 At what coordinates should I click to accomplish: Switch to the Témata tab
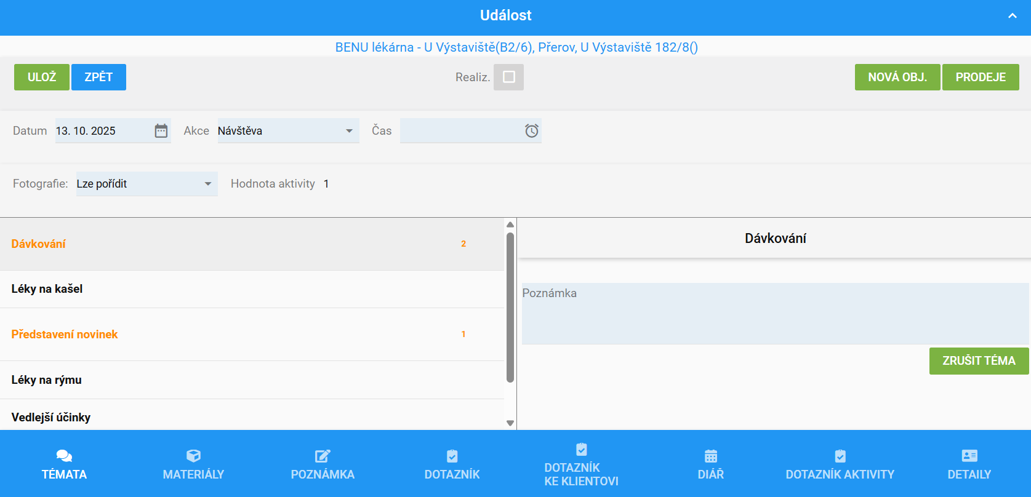point(65,464)
